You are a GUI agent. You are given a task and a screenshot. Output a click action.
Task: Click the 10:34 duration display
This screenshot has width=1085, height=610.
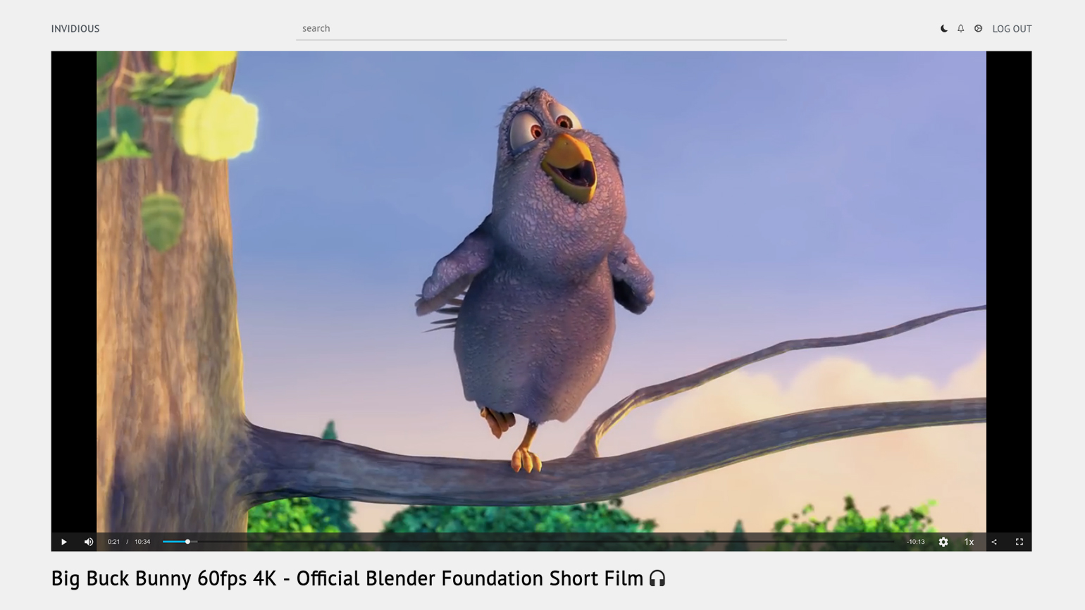click(142, 542)
